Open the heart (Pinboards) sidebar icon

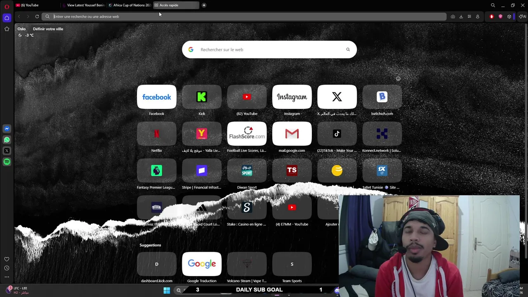pyautogui.click(x=7, y=259)
